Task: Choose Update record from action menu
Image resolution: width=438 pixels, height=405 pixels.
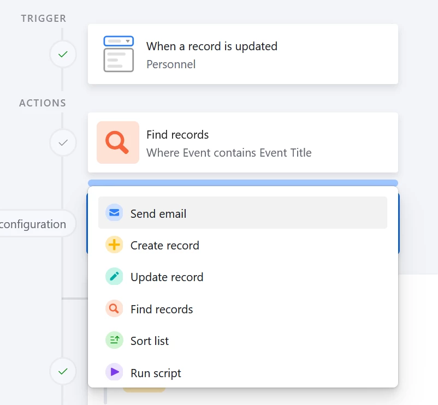Action: pos(242,277)
